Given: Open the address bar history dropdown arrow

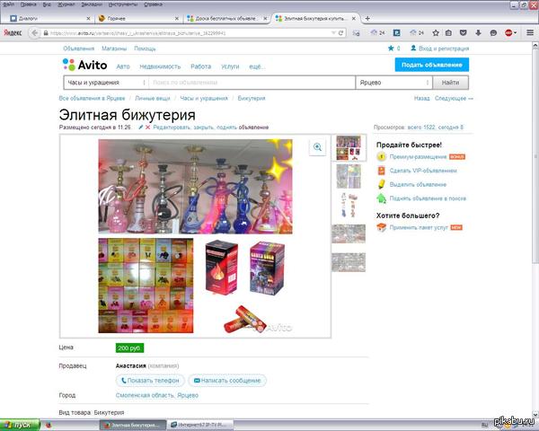Looking at the screenshot, I should (x=333, y=33).
